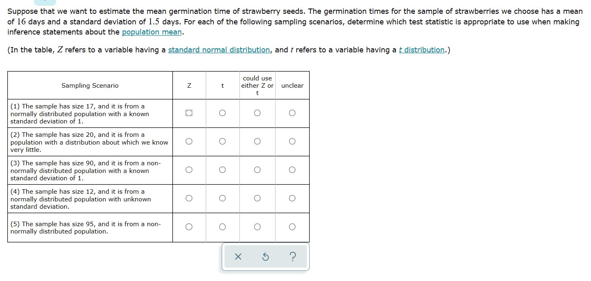Open the question mark help icon
Screen dimensions: 591x281
pos(293,257)
